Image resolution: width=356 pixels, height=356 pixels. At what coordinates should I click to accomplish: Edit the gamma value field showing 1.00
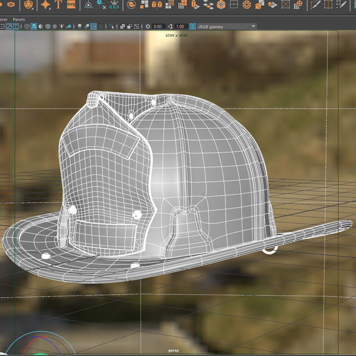click(181, 26)
